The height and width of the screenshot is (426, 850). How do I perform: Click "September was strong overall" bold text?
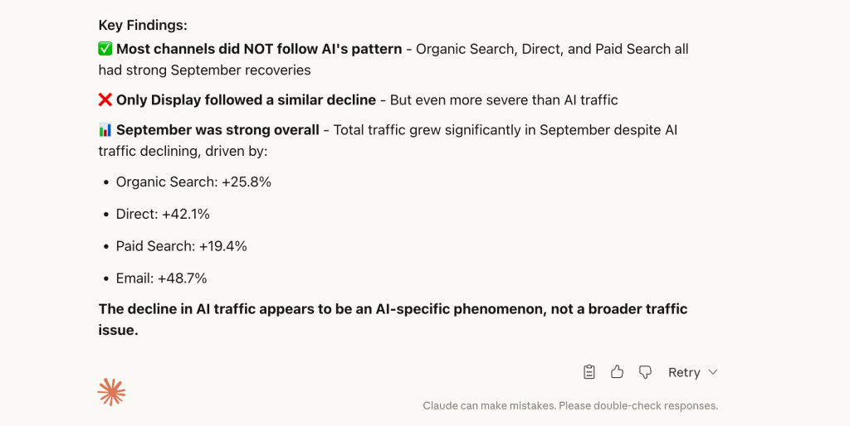pyautogui.click(x=217, y=130)
